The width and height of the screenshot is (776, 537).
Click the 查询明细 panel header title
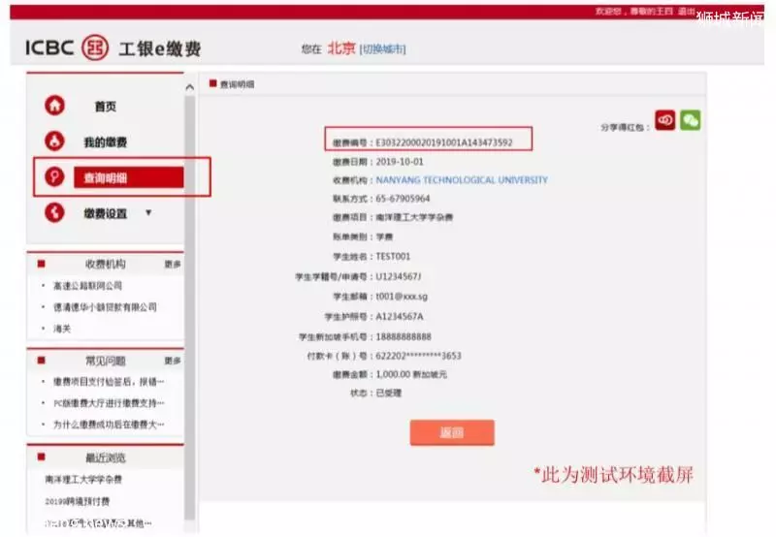click(x=237, y=84)
